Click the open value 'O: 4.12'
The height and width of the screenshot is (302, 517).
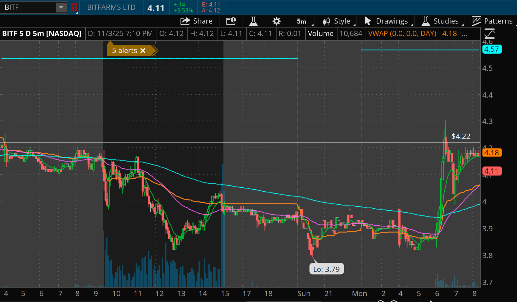[171, 33]
